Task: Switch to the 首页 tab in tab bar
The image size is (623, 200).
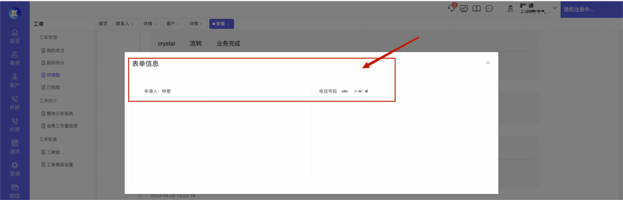Action: tap(103, 24)
